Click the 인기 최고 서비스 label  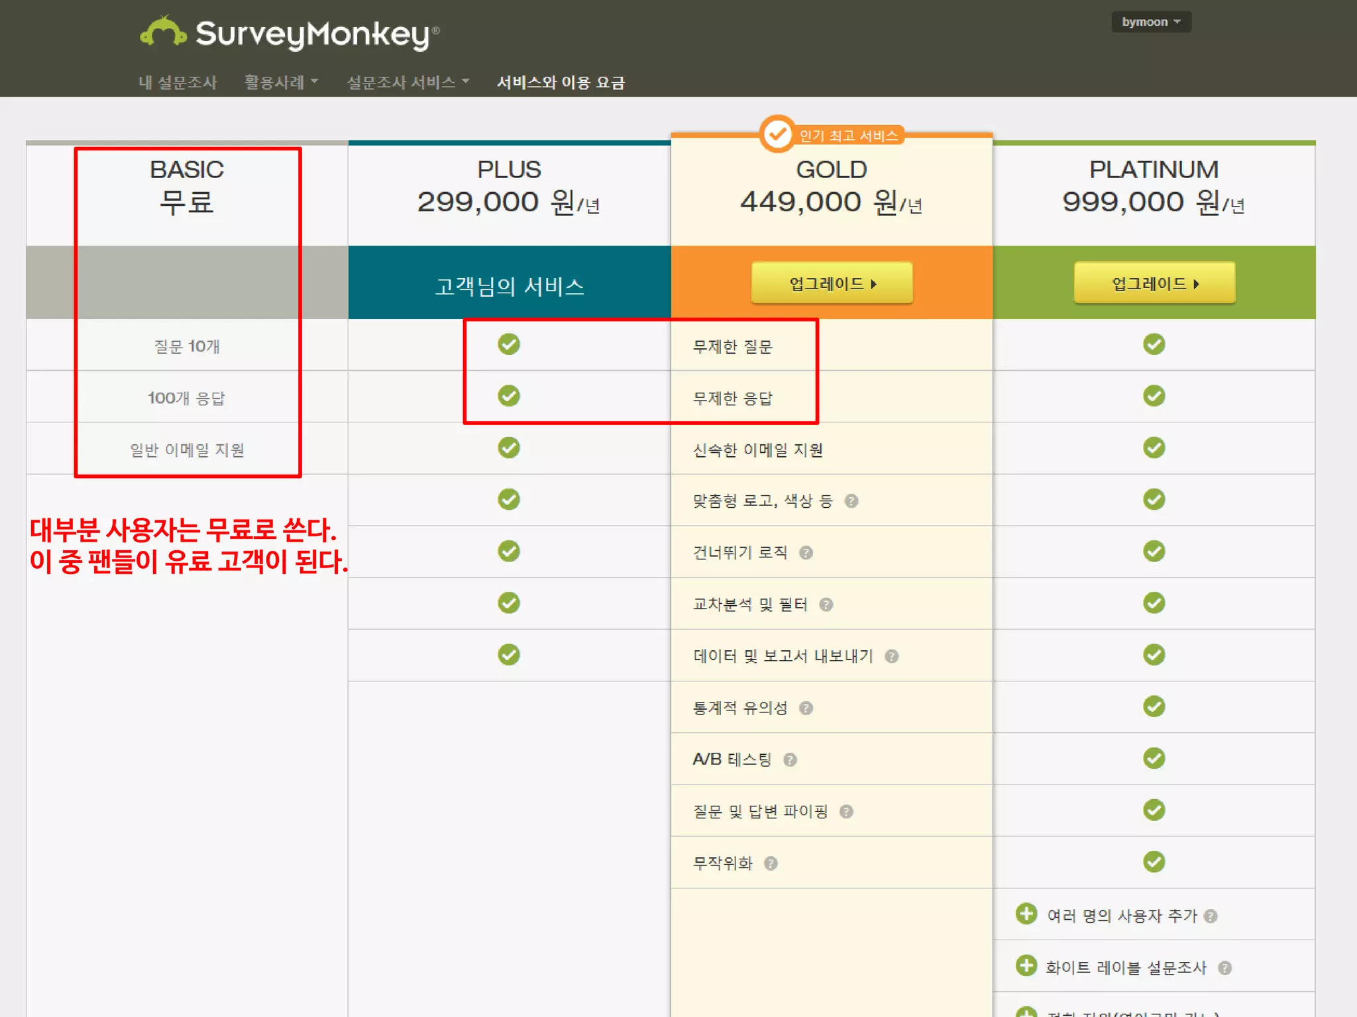click(849, 136)
